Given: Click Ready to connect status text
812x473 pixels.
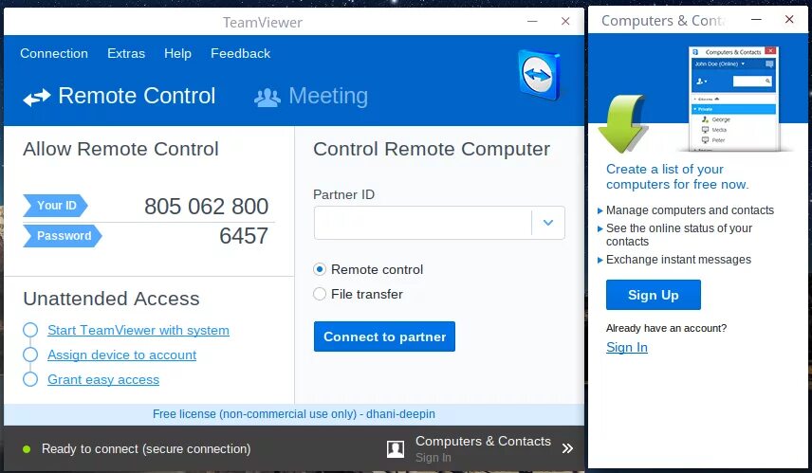Looking at the screenshot, I should [146, 448].
